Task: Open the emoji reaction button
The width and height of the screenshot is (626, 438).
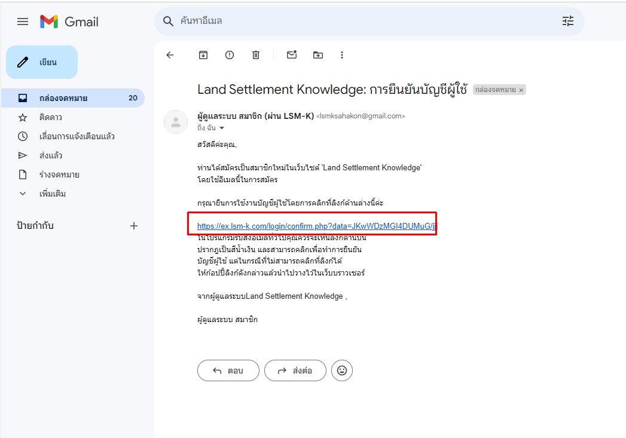Action: [x=342, y=370]
